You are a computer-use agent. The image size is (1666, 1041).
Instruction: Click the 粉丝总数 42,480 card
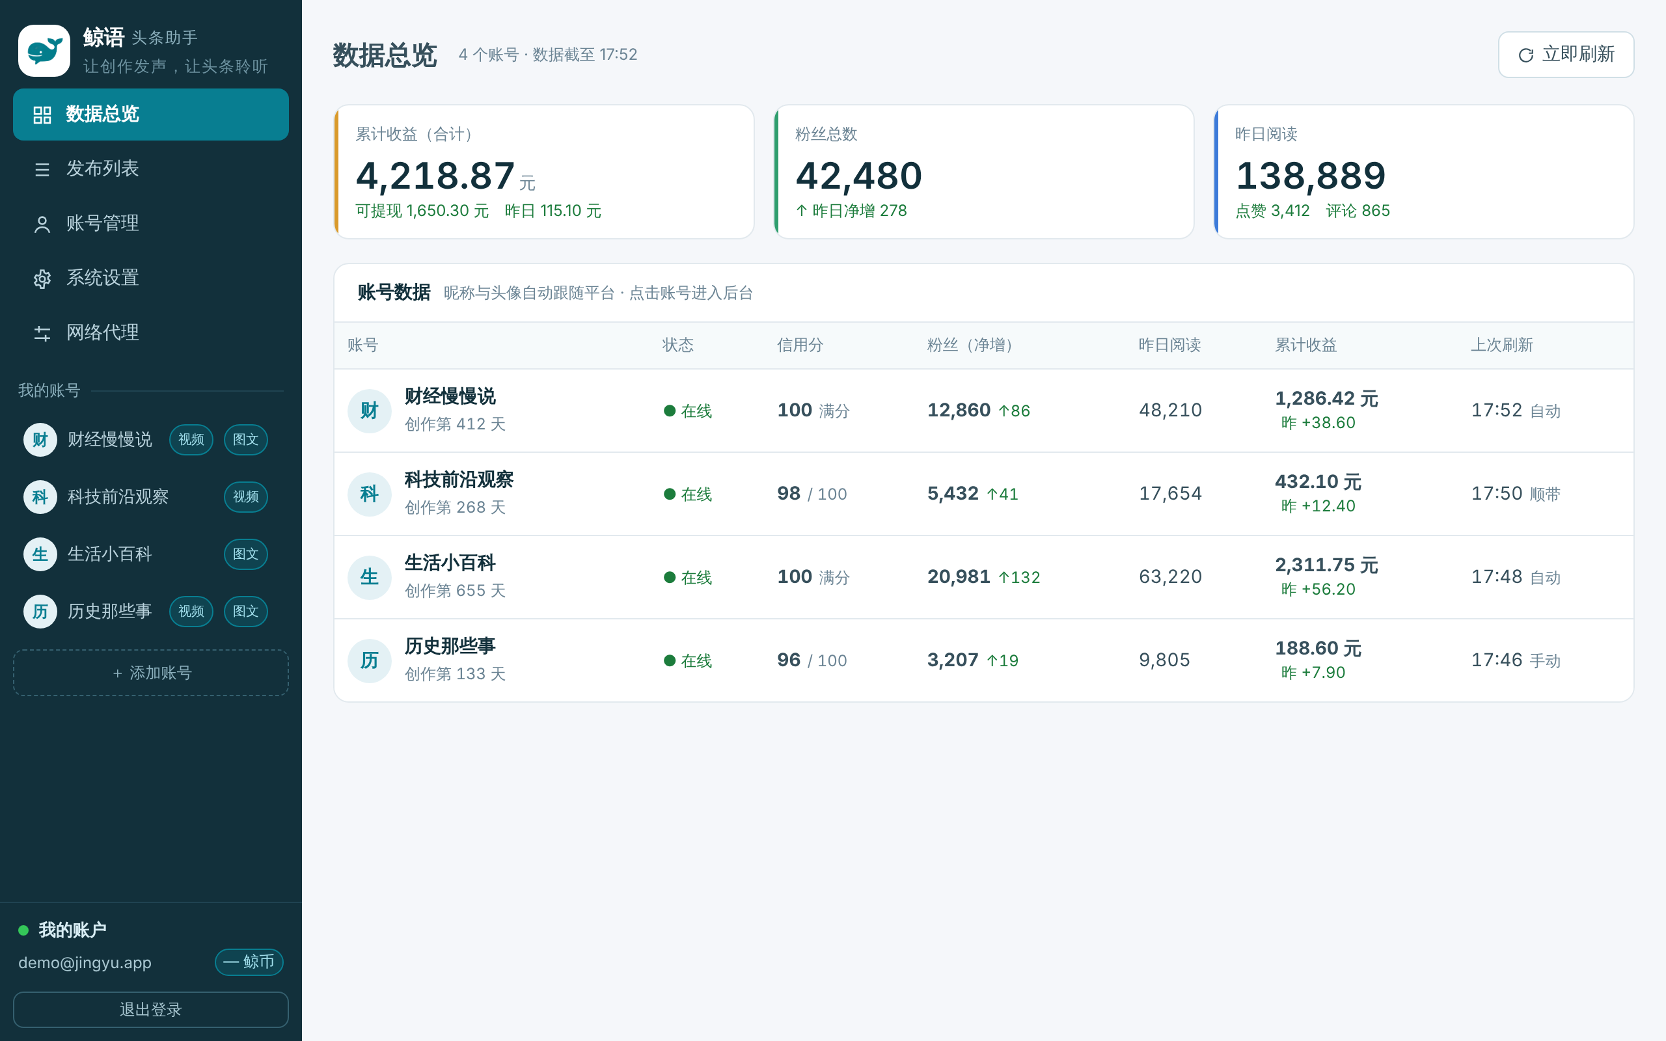tap(984, 171)
